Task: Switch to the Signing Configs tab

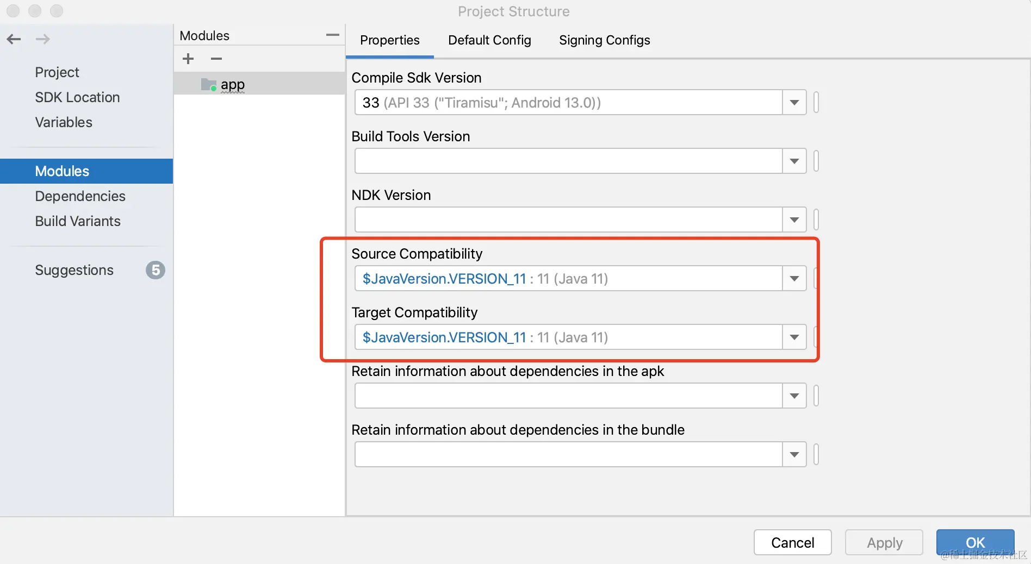Action: pyautogui.click(x=605, y=40)
